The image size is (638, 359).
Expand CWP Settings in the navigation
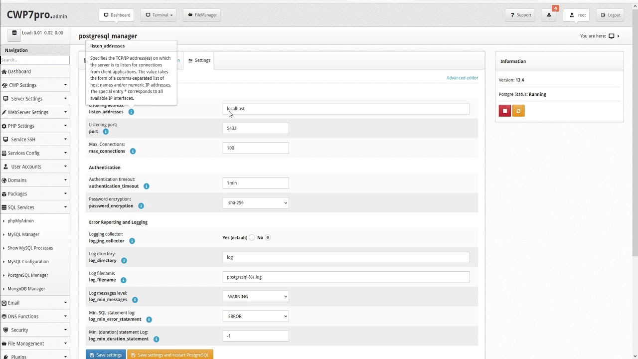tap(35, 85)
